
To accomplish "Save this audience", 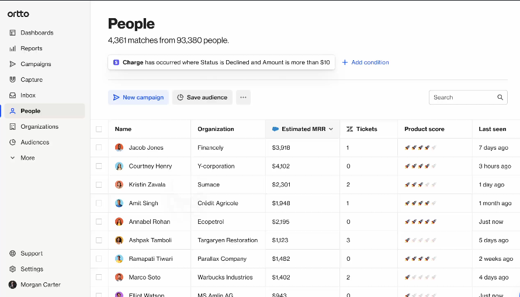I will tap(202, 97).
